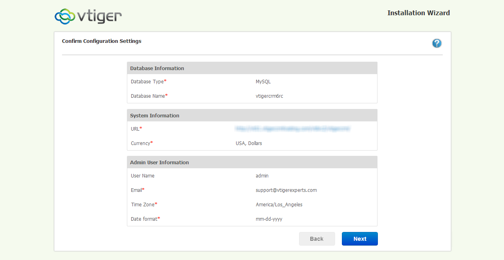Click the Currency label
The image size is (504, 260).
[x=141, y=143]
